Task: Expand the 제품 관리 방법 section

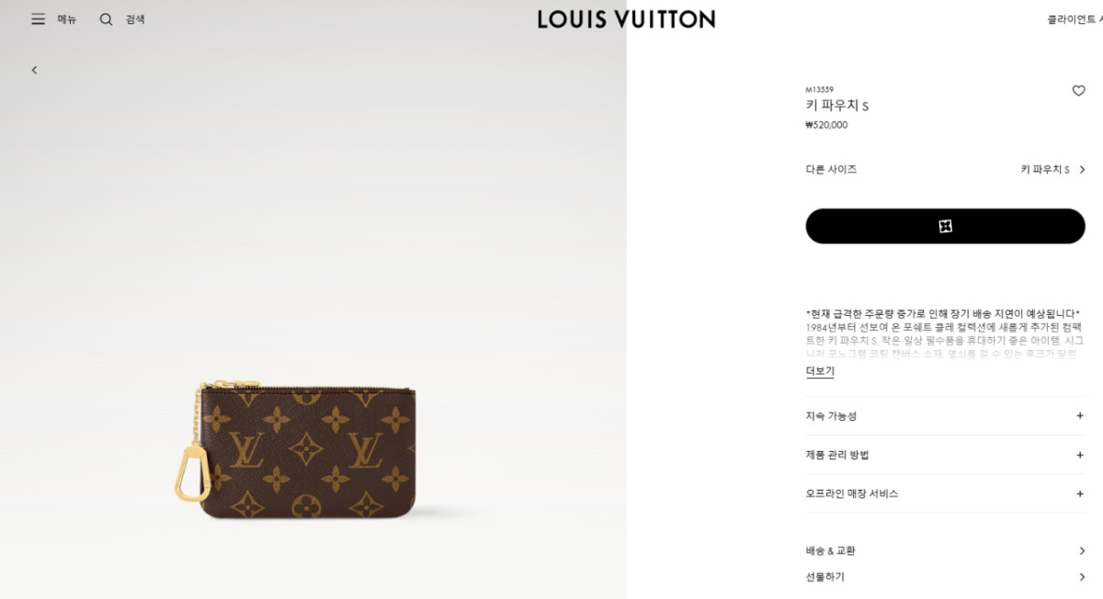Action: point(945,455)
